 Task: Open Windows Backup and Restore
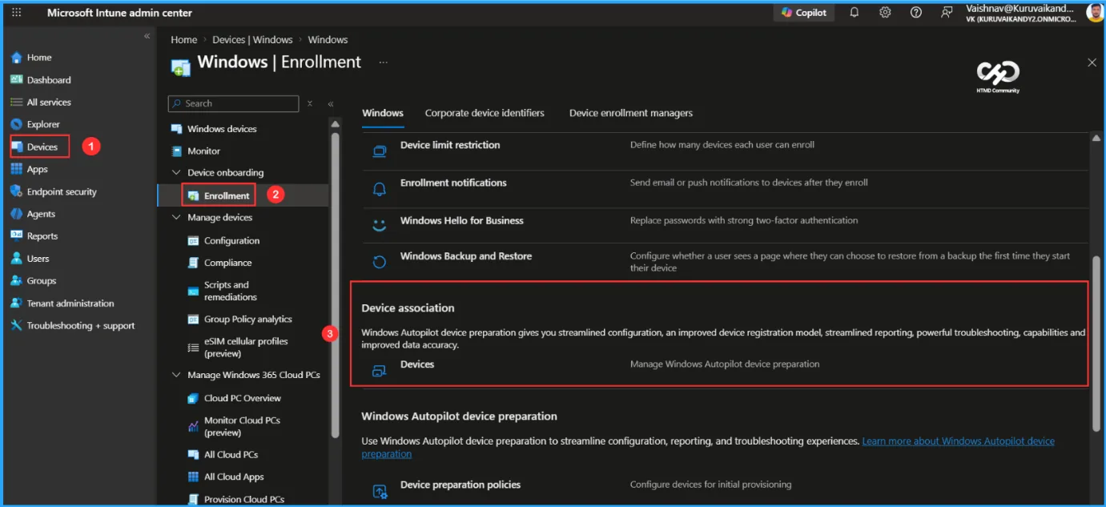pos(466,256)
